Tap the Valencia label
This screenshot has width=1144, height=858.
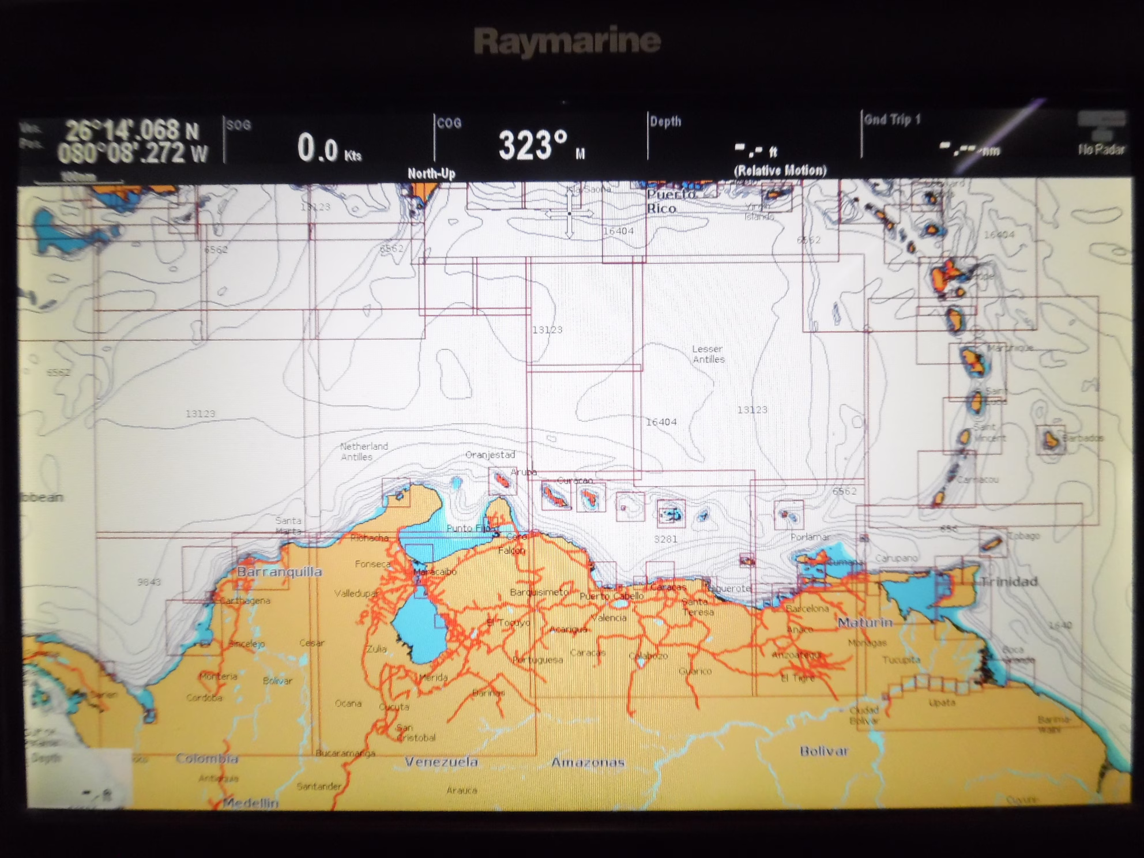pyautogui.click(x=609, y=618)
